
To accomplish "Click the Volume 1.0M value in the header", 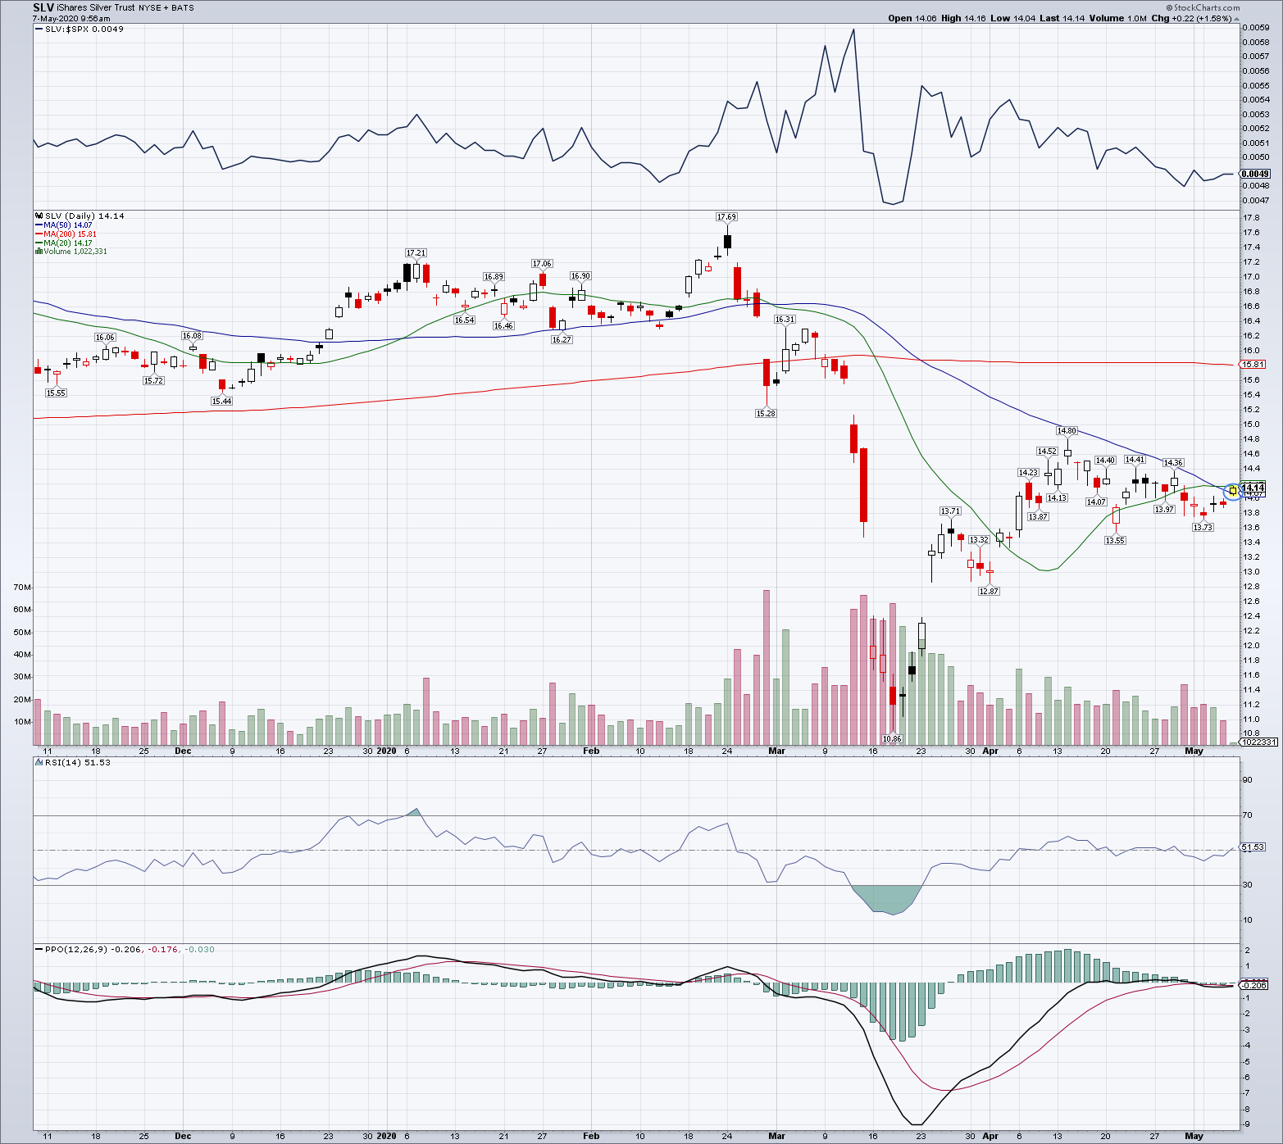I will (1118, 18).
